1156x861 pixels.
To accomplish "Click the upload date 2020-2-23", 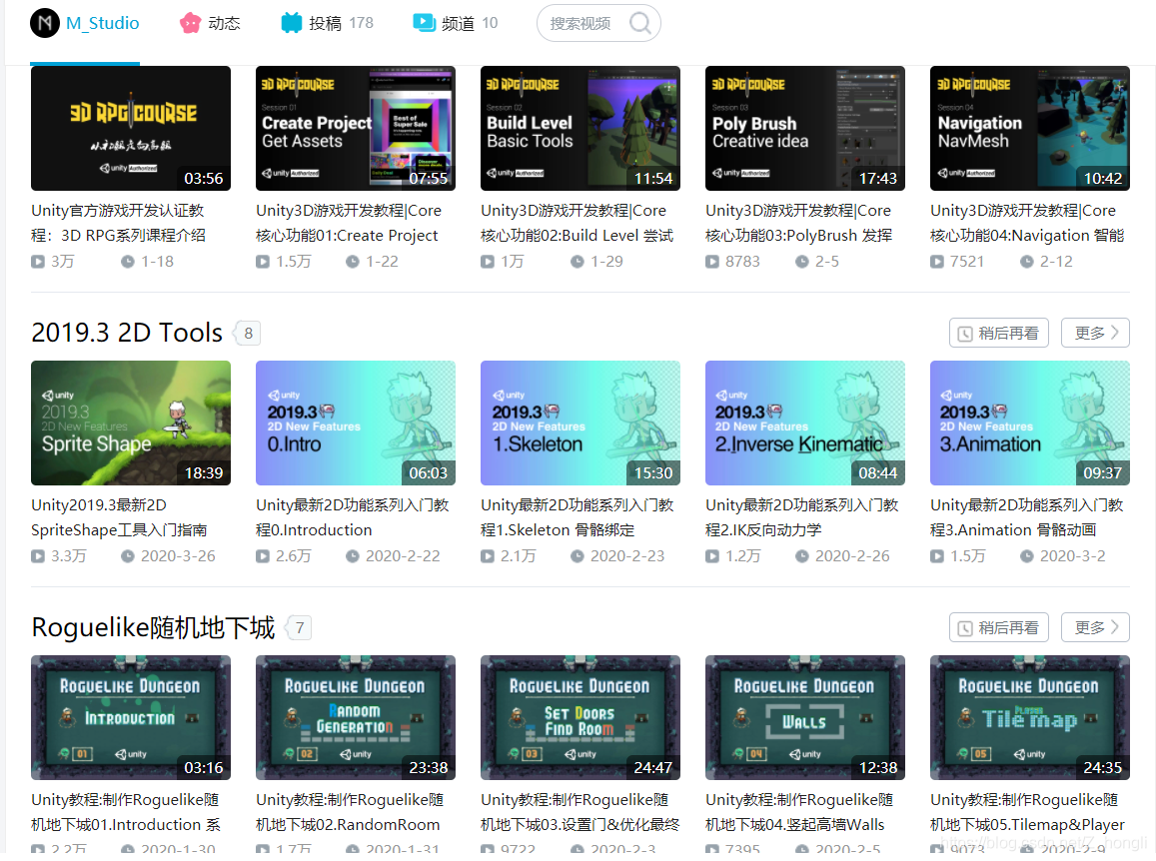I will tap(627, 556).
